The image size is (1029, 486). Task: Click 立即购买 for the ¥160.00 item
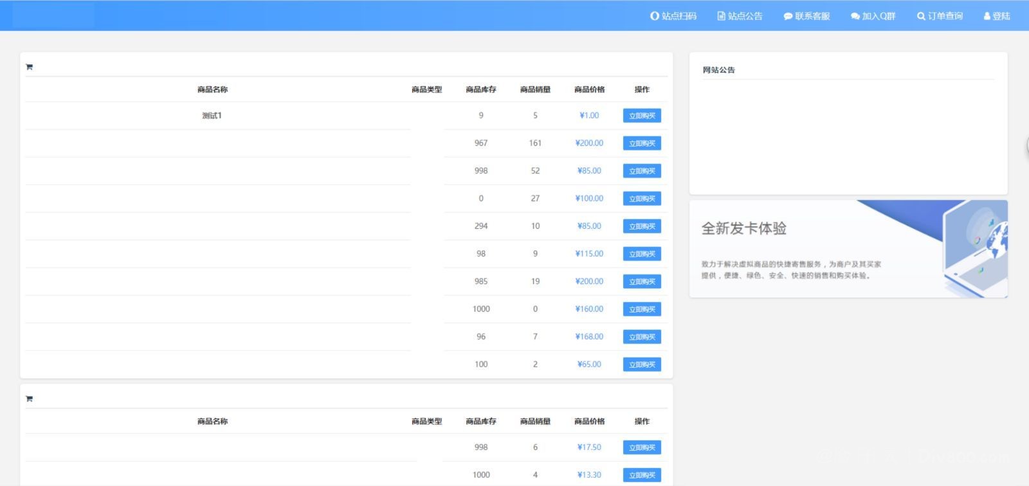[642, 309]
